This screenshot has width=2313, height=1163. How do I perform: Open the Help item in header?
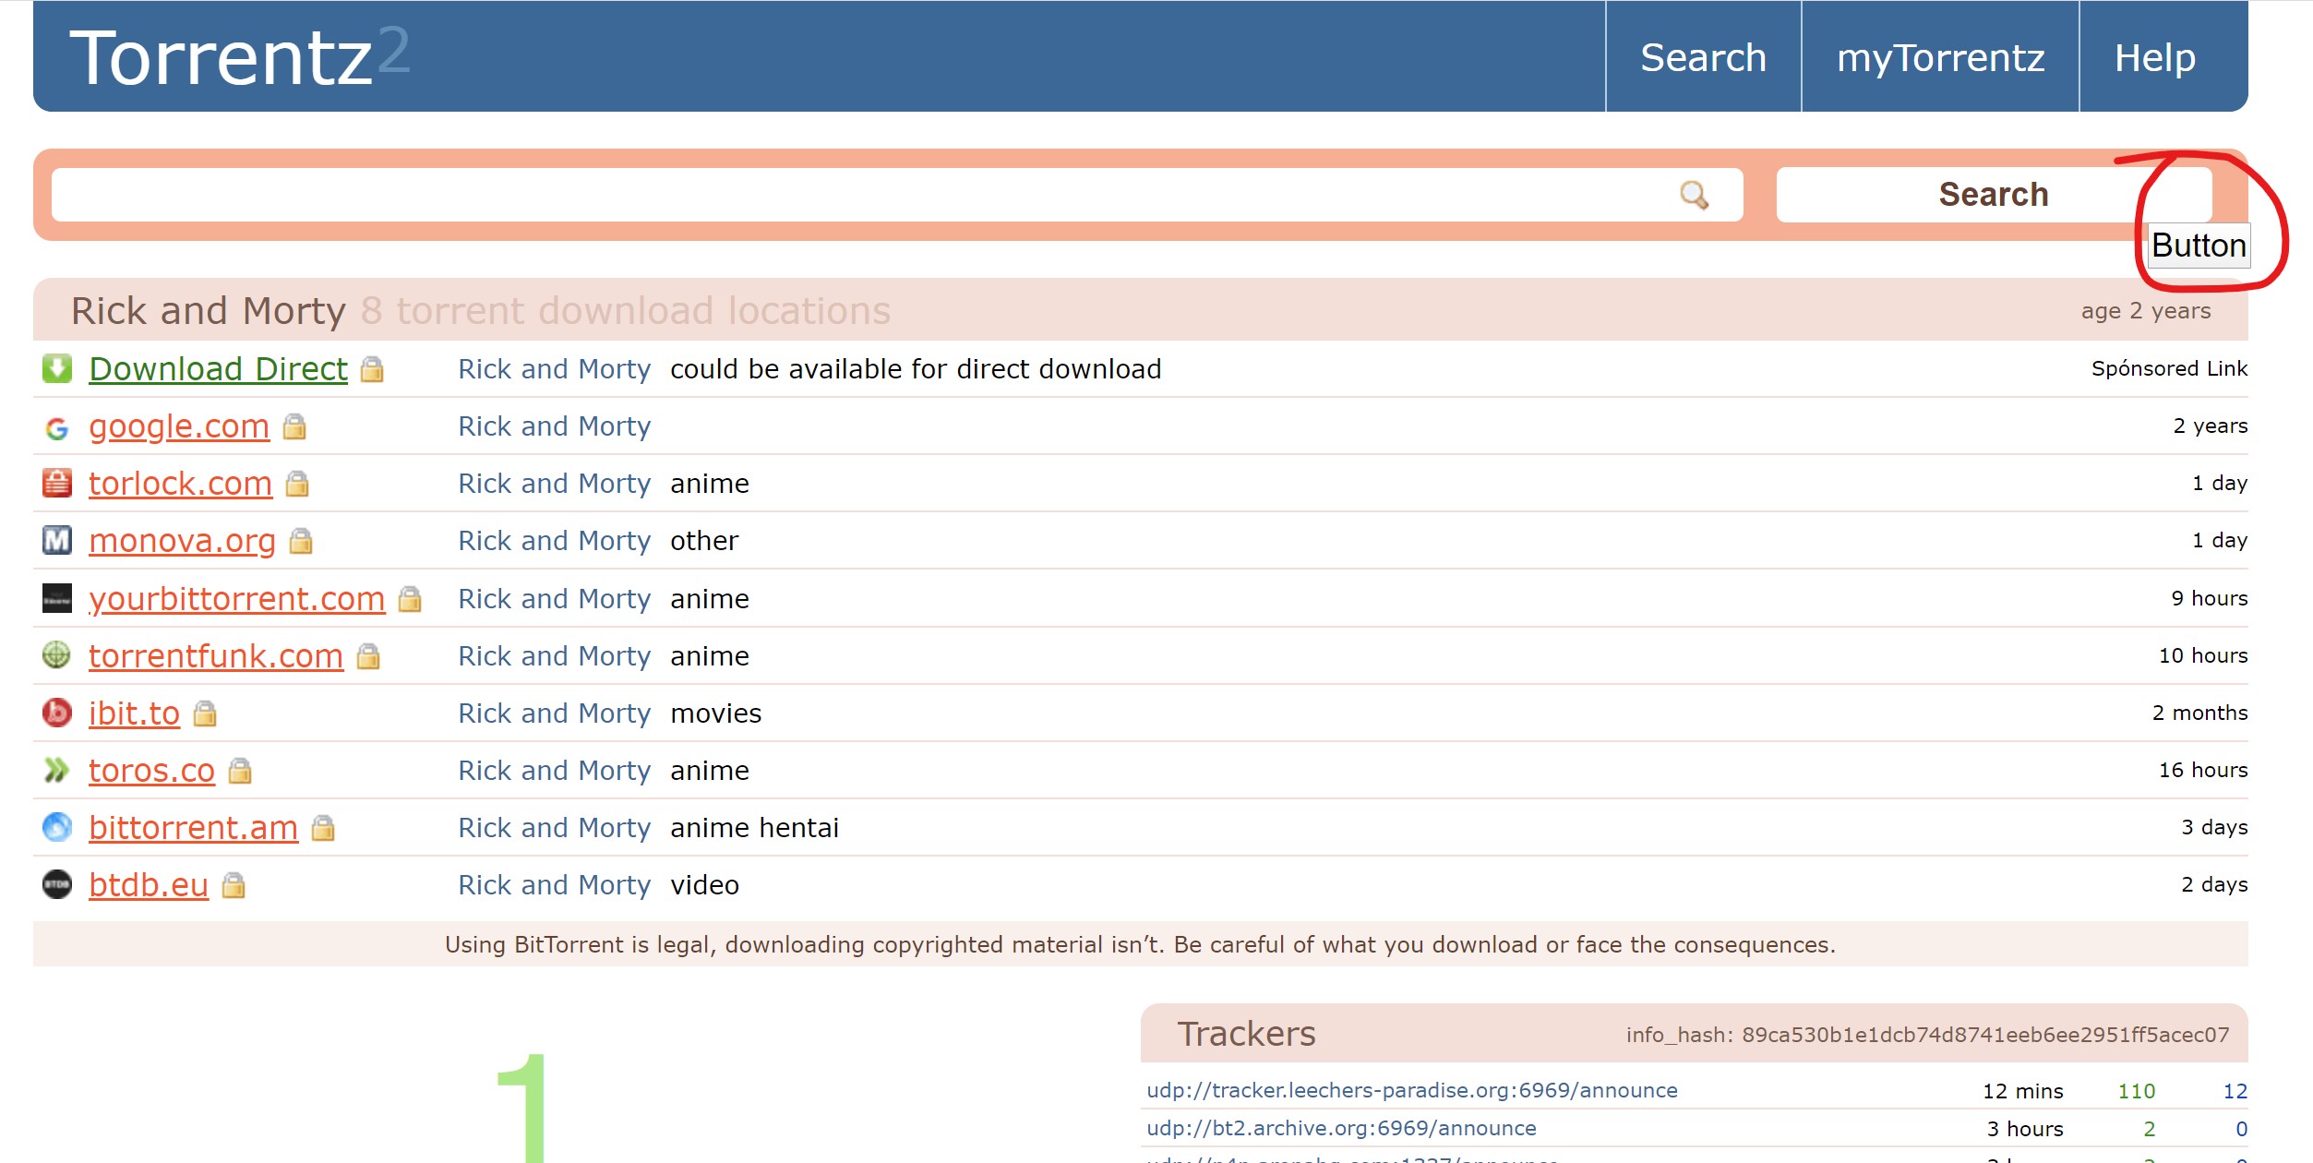click(x=2154, y=57)
